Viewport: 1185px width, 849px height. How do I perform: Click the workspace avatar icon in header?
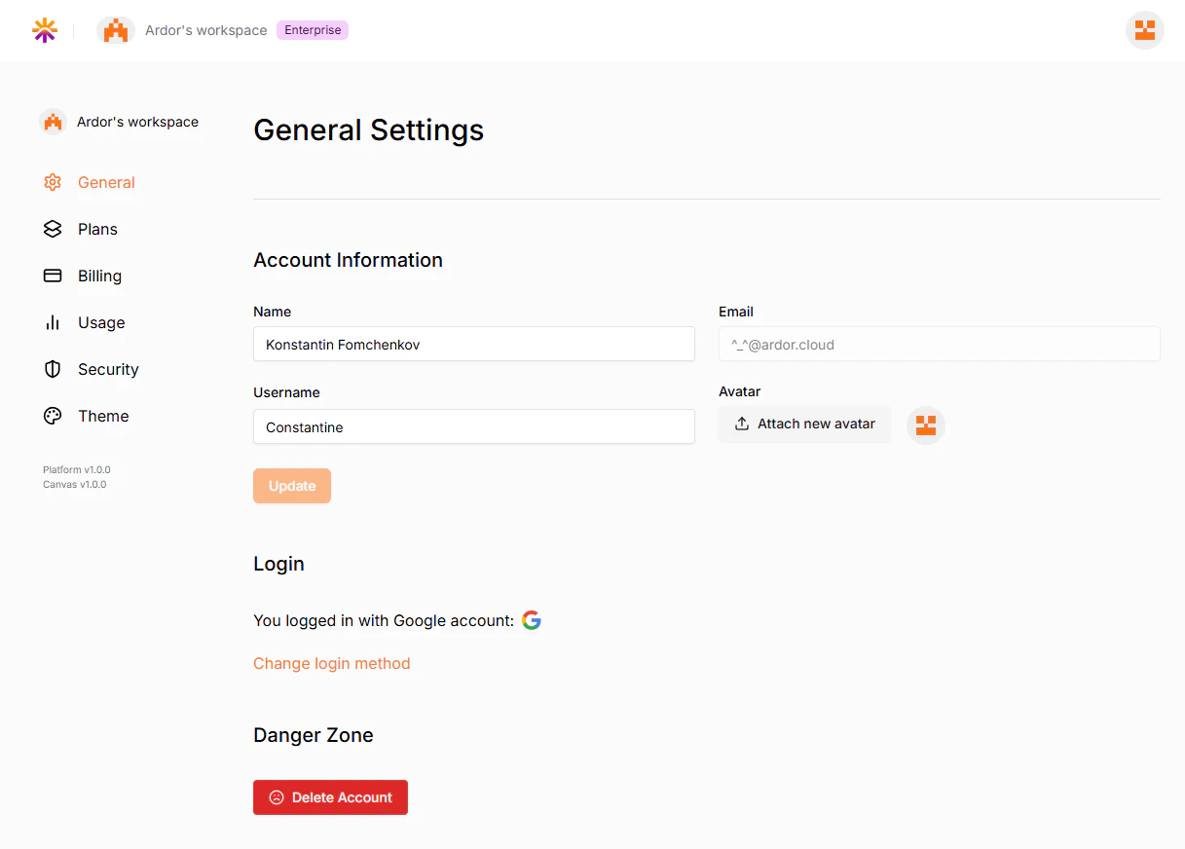coord(116,30)
